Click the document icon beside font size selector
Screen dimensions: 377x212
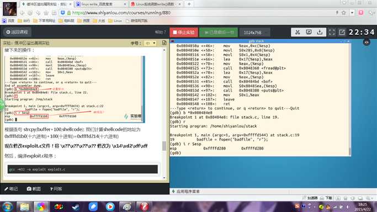coord(164,43)
